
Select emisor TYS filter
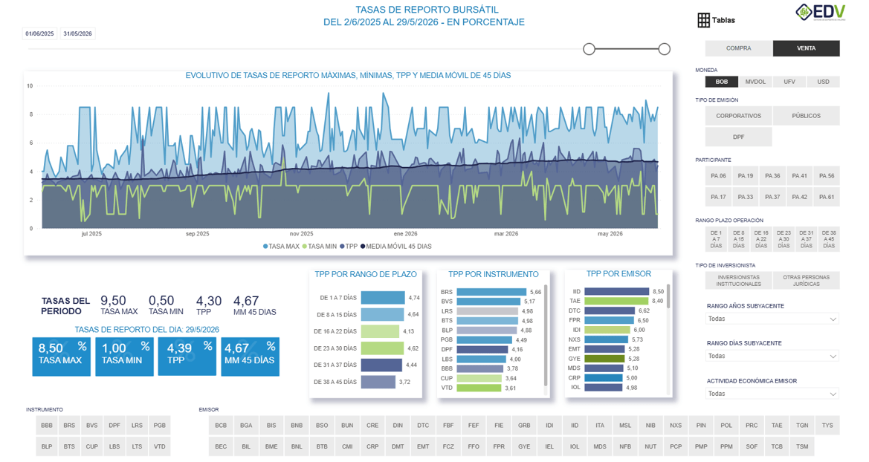(827, 426)
